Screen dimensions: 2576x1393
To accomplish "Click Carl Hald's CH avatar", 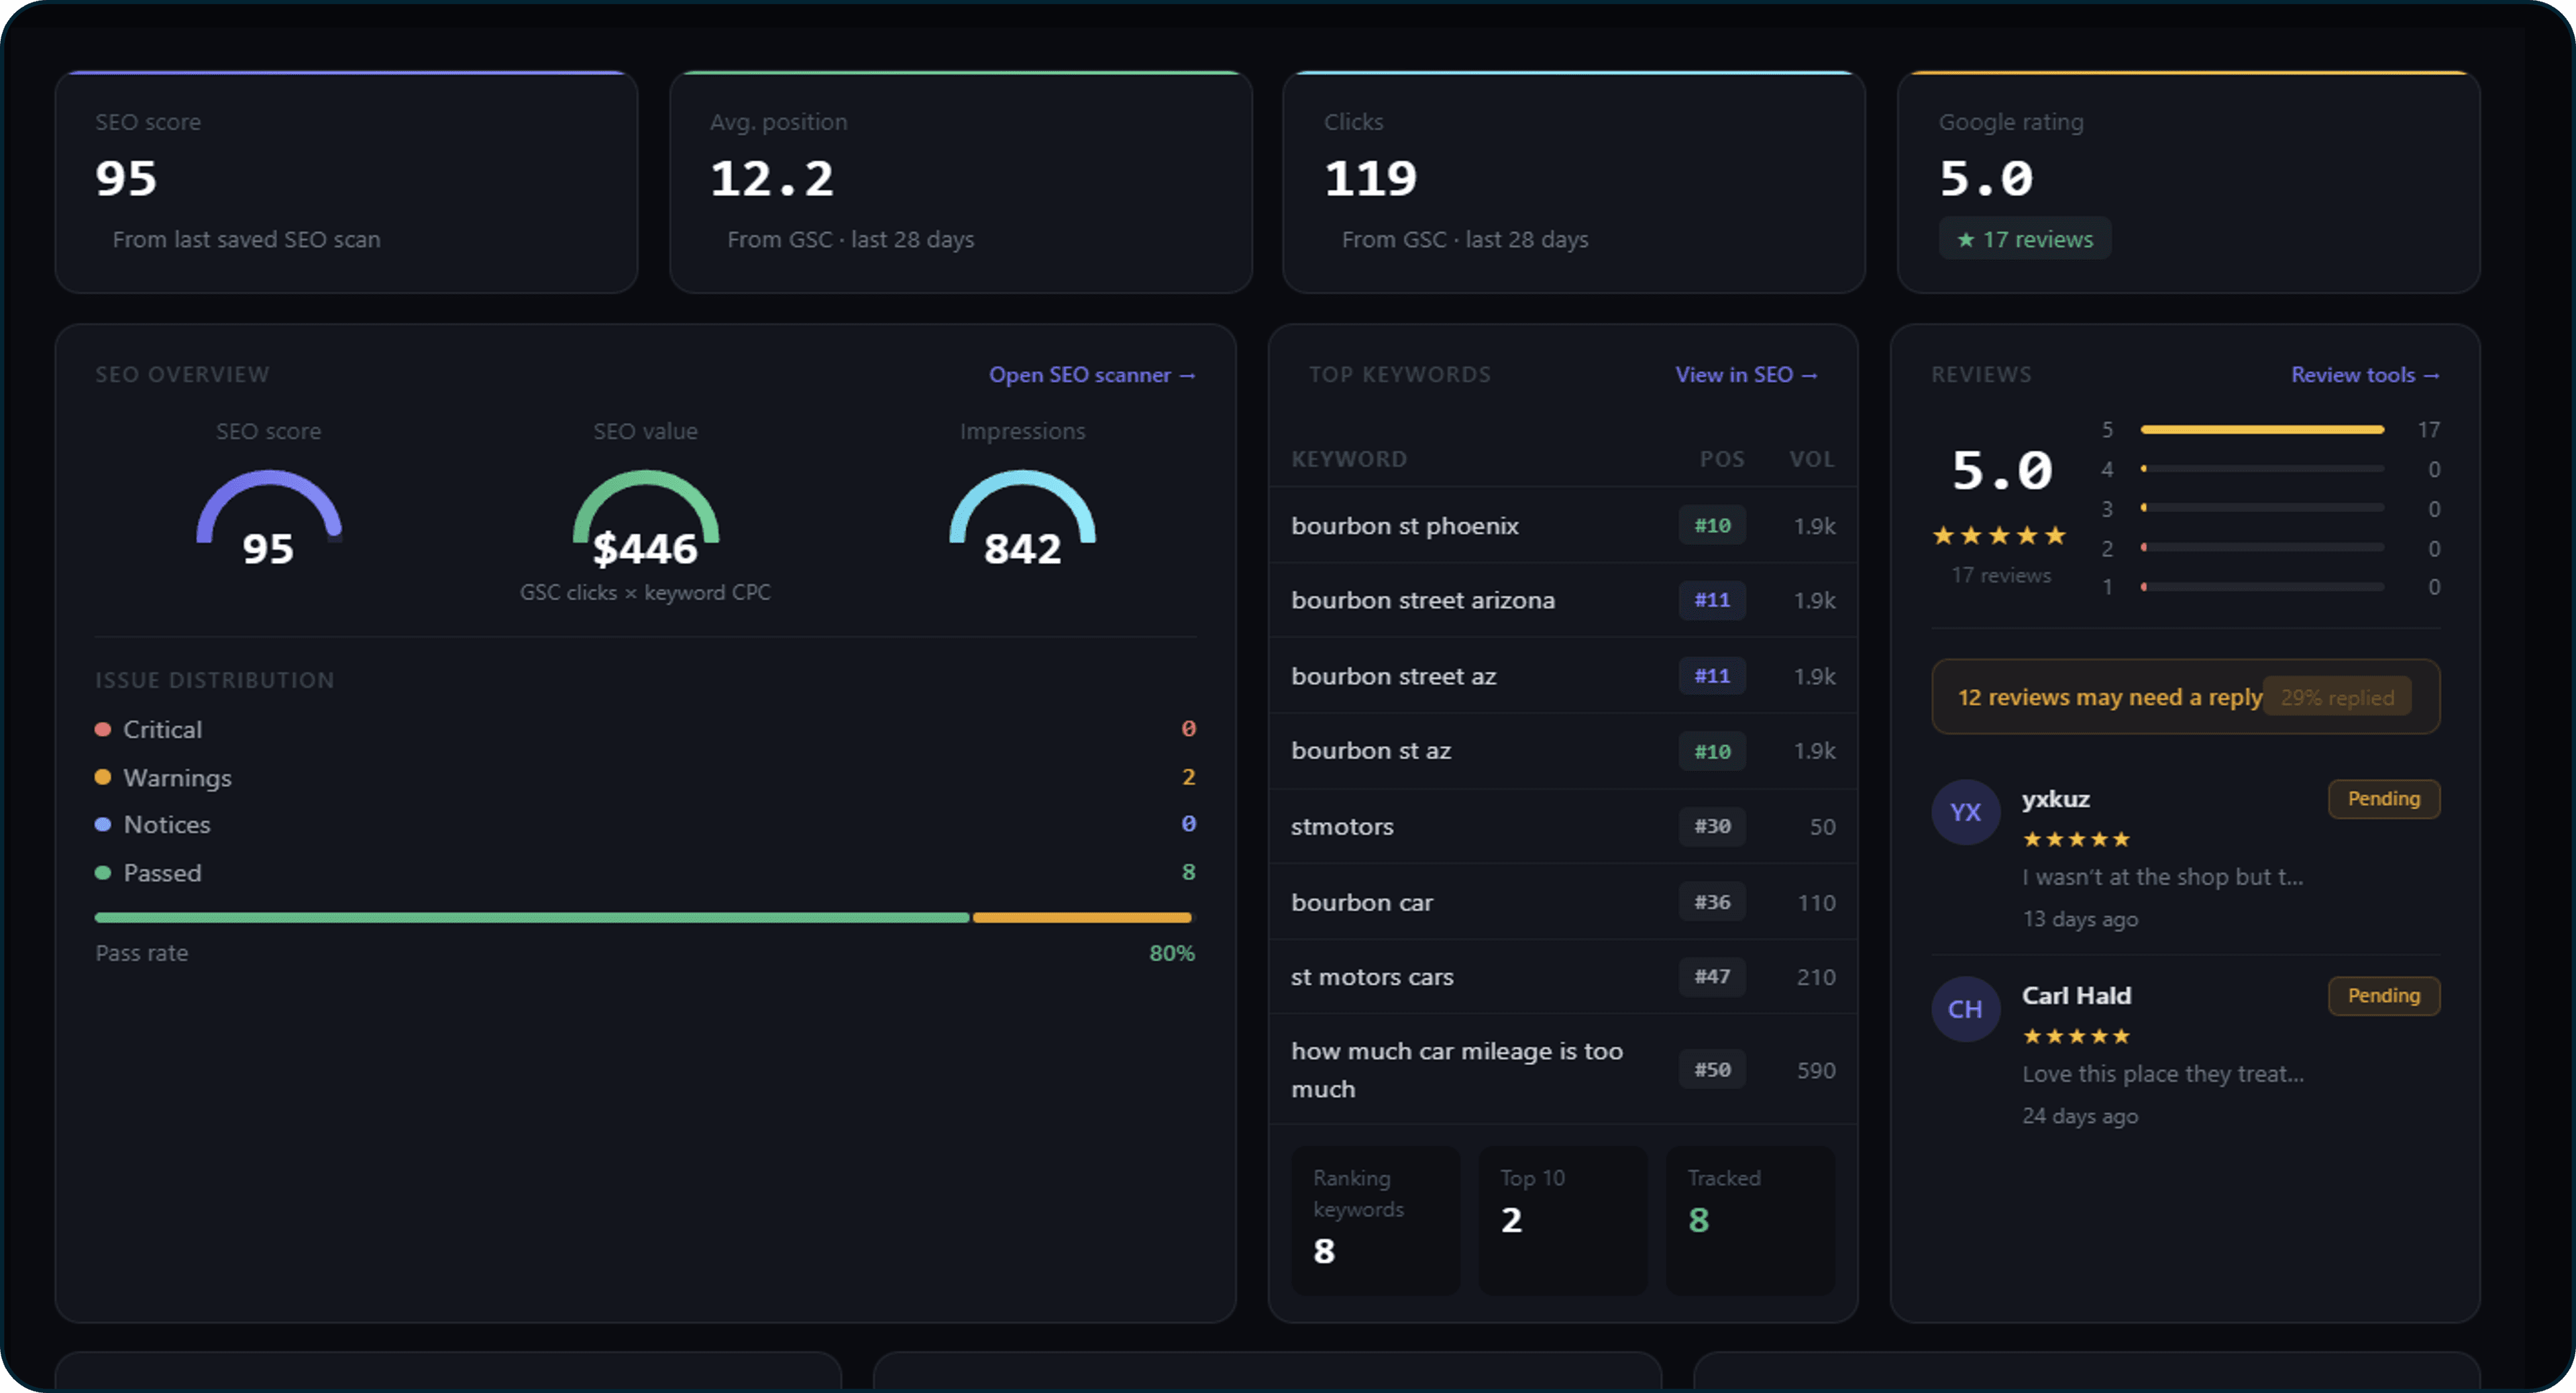I will point(1966,1008).
